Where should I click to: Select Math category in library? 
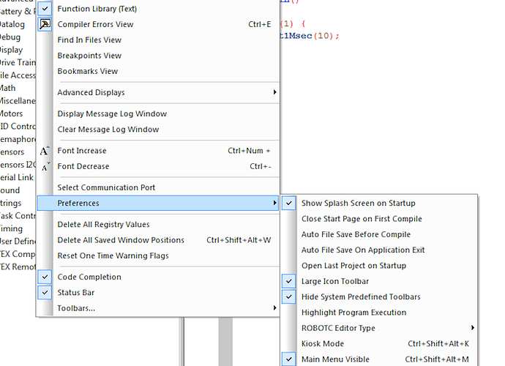8,88
